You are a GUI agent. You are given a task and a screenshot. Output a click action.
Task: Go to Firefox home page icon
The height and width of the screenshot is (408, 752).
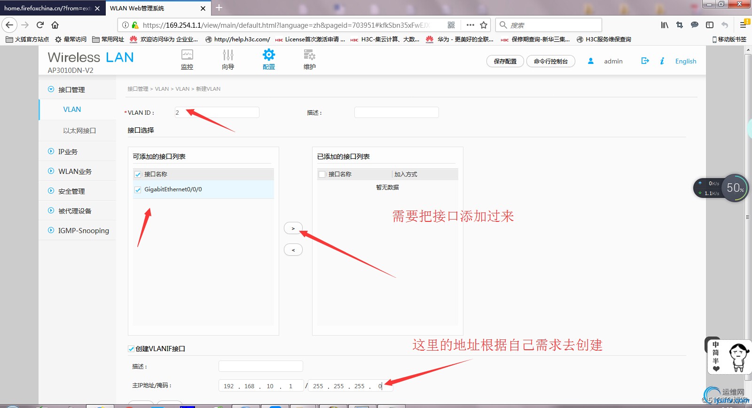pos(55,25)
